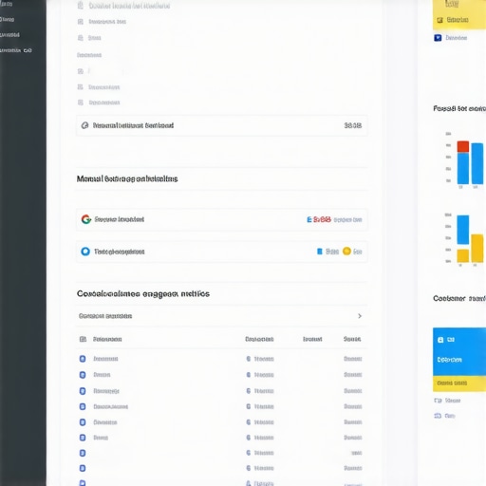Click the blue icon beside the red value in the Google row
This screenshot has width=486, height=486.
point(309,219)
